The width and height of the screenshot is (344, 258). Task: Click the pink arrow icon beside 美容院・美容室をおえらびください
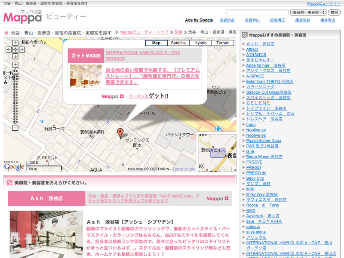(9, 182)
